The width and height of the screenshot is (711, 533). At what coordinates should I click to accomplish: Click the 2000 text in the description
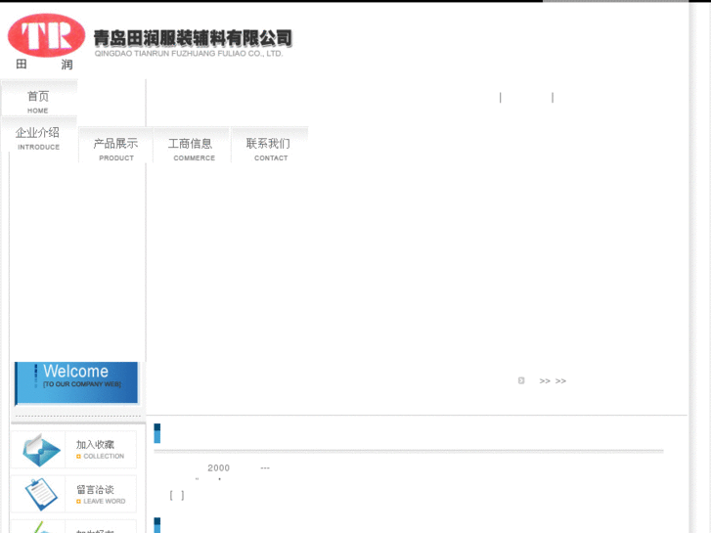pyautogui.click(x=218, y=468)
